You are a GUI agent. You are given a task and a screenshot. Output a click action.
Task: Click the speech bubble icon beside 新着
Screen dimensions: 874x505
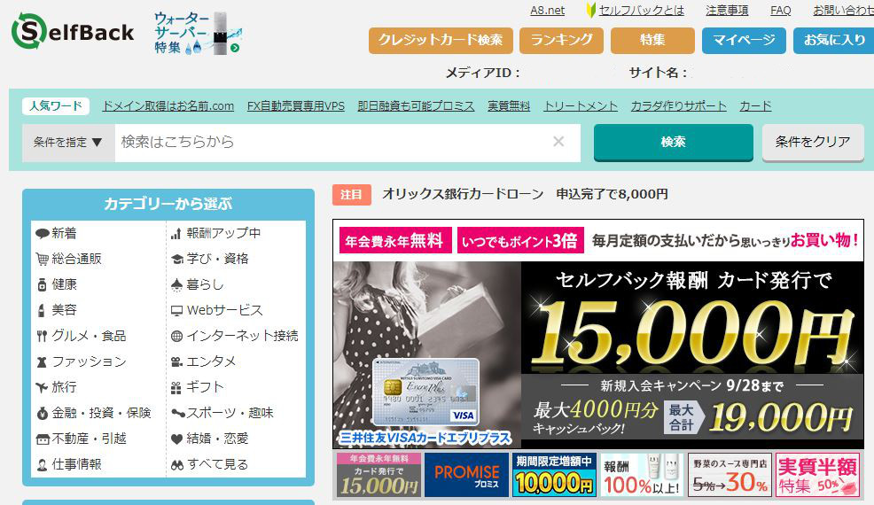tap(43, 234)
